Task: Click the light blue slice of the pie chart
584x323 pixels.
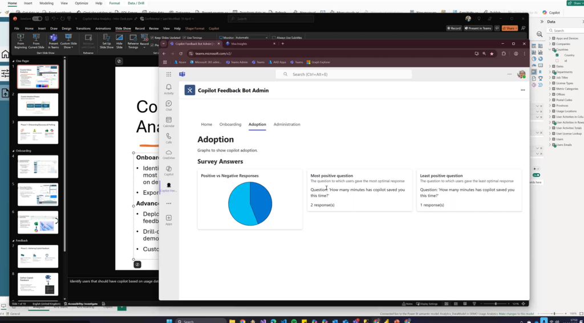Action: point(239,204)
